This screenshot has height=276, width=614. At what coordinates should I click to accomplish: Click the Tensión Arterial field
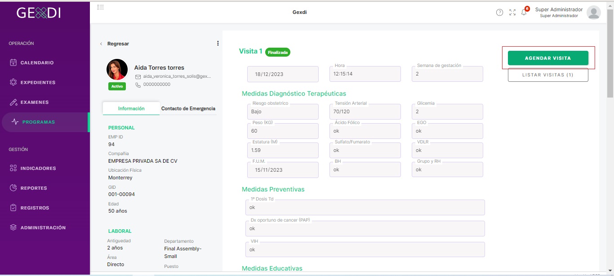pyautogui.click(x=365, y=111)
